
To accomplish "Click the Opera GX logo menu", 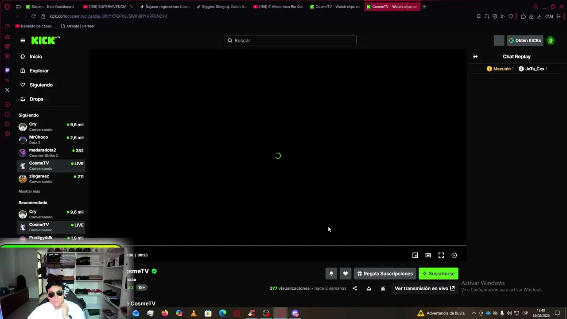I will point(7,7).
